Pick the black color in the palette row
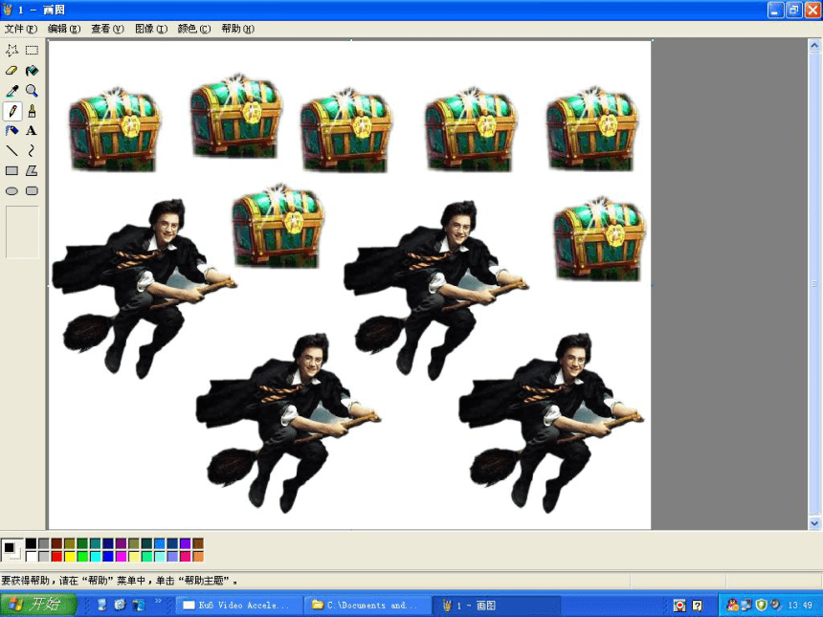The image size is (823, 617). coord(31,543)
